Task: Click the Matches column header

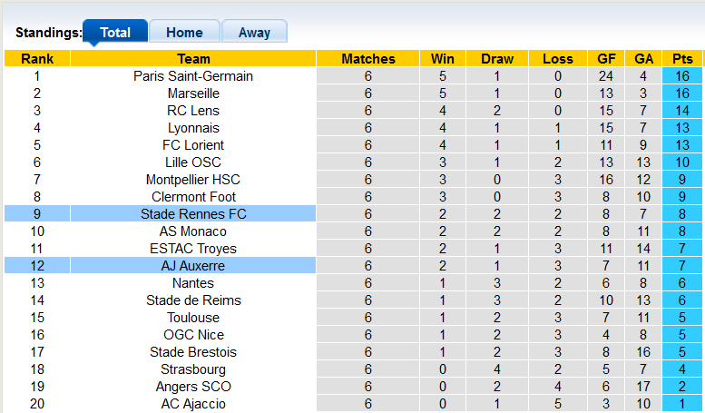Action: [x=368, y=59]
